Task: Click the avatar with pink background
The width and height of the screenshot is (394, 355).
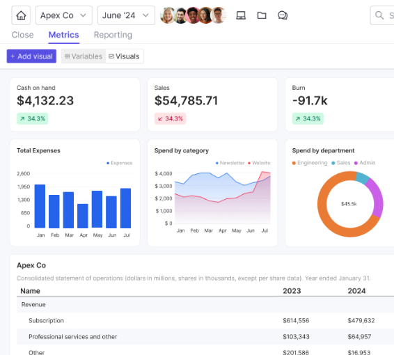Action: [193, 15]
